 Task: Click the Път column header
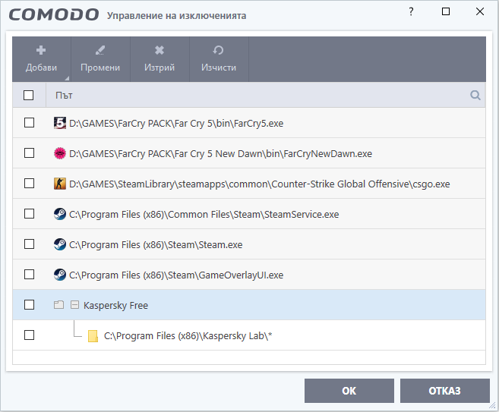click(x=265, y=95)
